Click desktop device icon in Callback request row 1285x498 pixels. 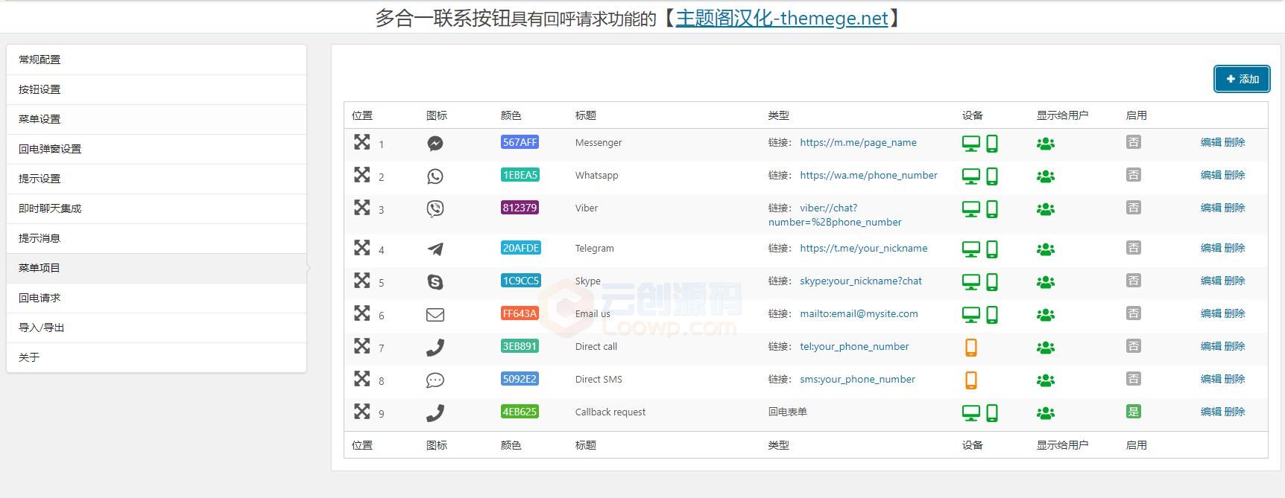[971, 413]
